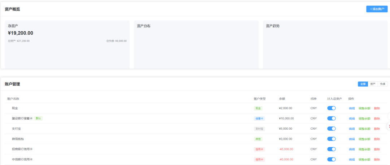Image resolution: width=390 pixels, height=165 pixels.
Task: Toggle 计入总资产 switch for 中信银行信用卡
Action: coord(331,159)
